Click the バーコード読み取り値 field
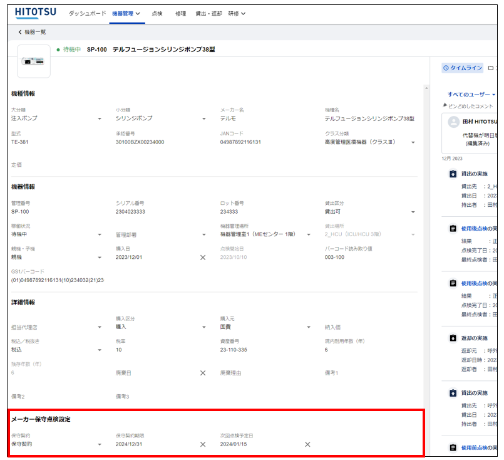Screen dimensions: 504x460 369,258
